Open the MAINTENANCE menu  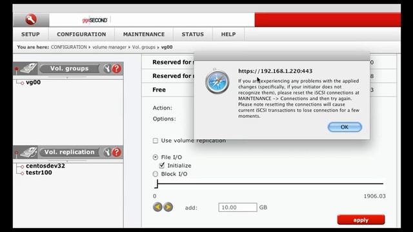(x=144, y=34)
